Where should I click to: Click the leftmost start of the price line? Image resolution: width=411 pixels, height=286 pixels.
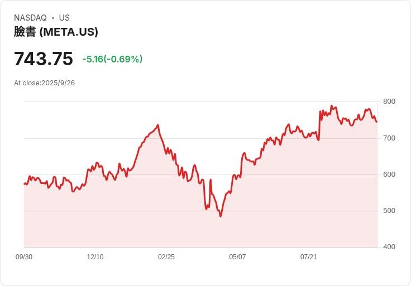(x=24, y=183)
